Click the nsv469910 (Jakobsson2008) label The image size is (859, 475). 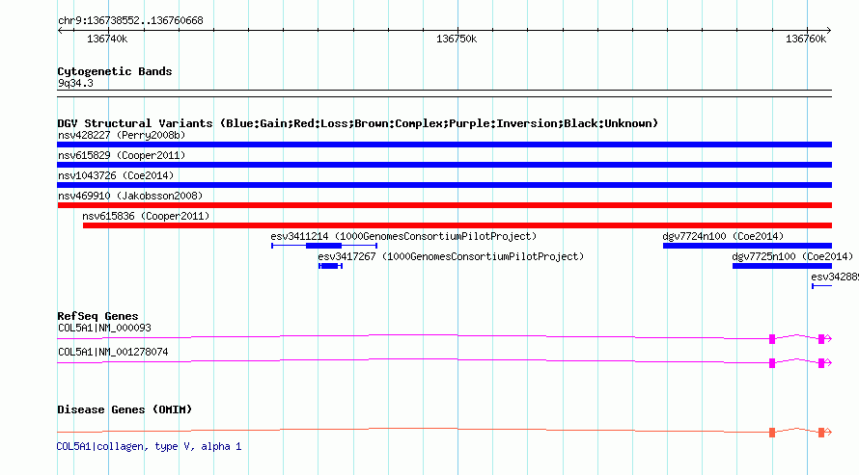coord(130,196)
